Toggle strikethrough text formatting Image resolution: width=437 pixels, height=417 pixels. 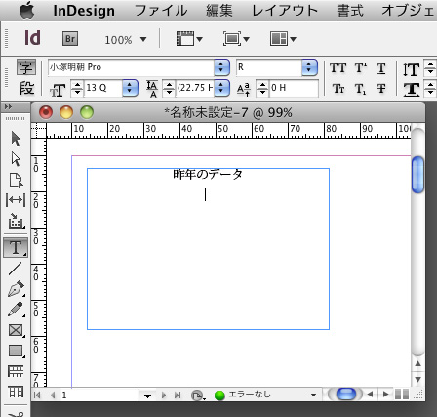click(381, 89)
